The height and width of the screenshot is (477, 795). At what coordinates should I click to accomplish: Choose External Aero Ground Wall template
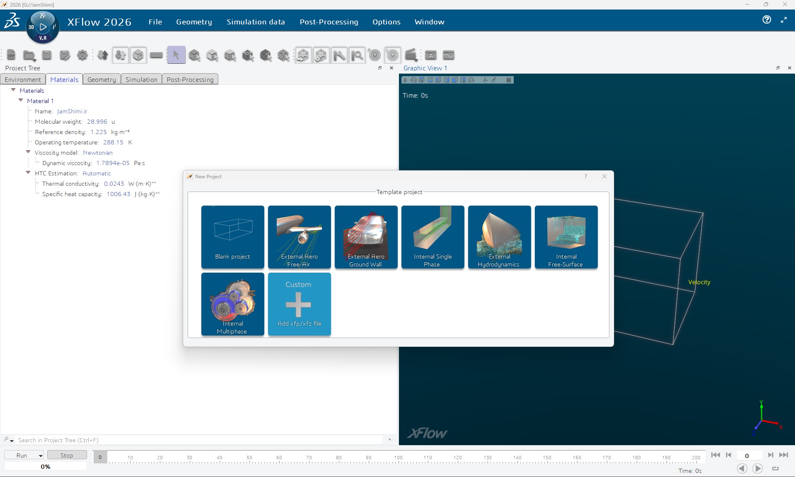coord(366,237)
